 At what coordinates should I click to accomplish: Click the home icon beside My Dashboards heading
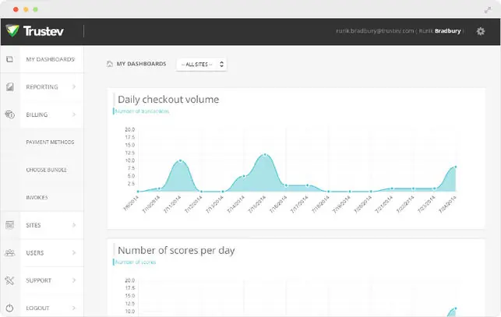[110, 64]
